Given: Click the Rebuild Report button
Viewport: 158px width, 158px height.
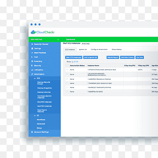Looking at the screenshot, I should click(x=113, y=57).
